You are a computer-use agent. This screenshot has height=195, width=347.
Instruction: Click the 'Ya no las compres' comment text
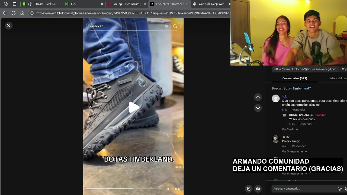coord(302,119)
